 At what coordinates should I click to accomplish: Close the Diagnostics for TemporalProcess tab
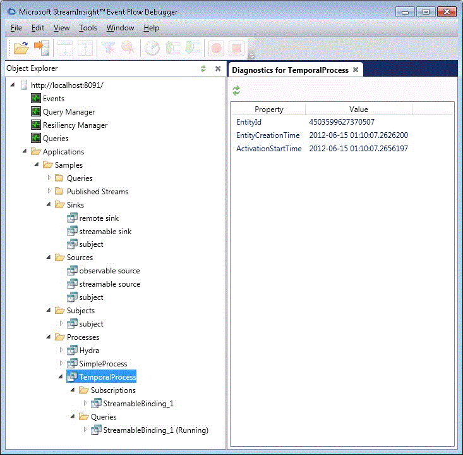coord(356,70)
